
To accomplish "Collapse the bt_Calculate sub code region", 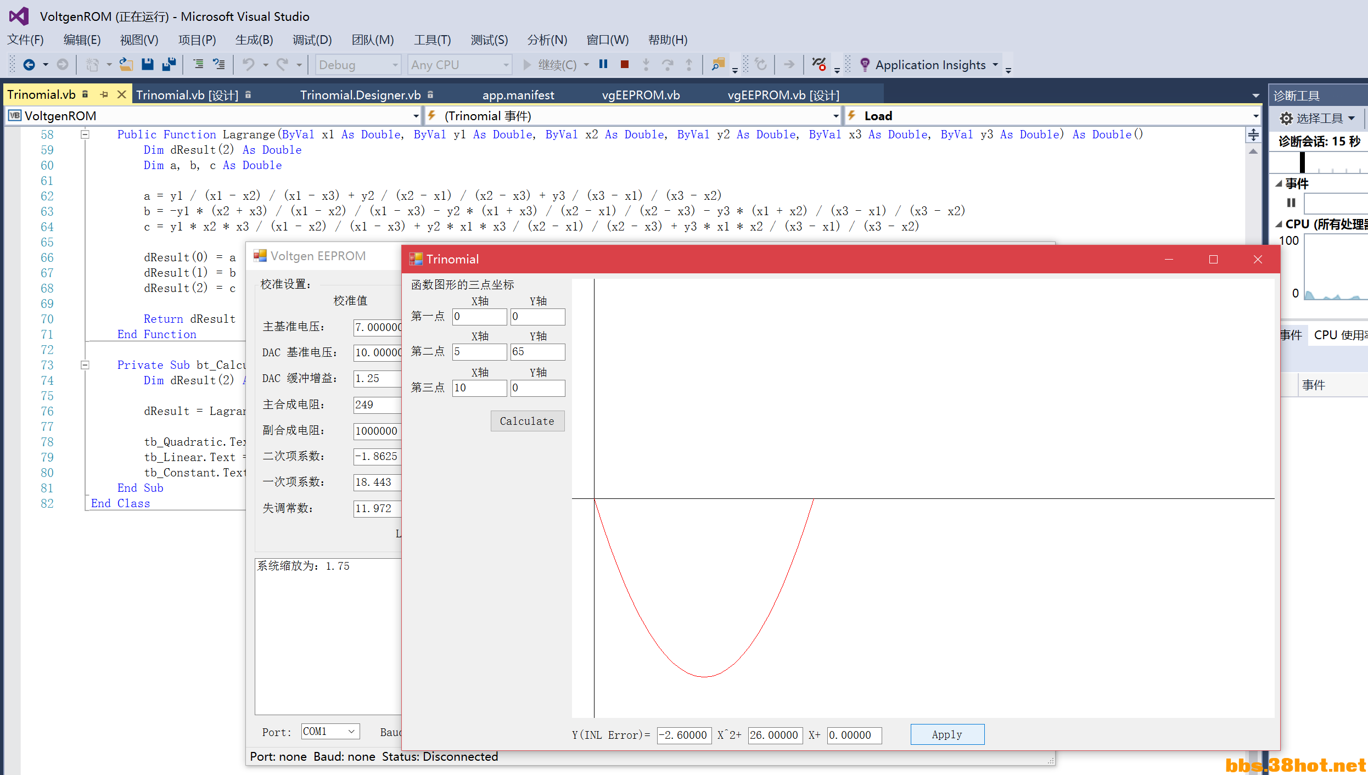I will (85, 364).
